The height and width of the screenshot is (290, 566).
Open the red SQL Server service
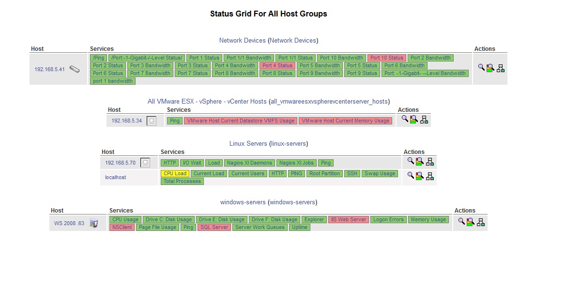coord(214,227)
